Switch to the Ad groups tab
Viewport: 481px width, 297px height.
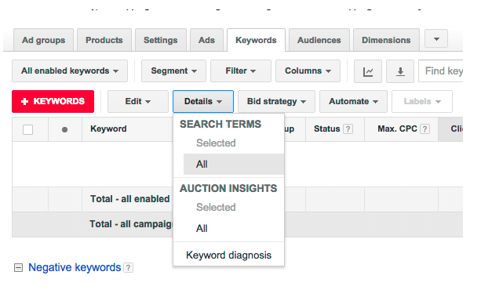pyautogui.click(x=44, y=40)
